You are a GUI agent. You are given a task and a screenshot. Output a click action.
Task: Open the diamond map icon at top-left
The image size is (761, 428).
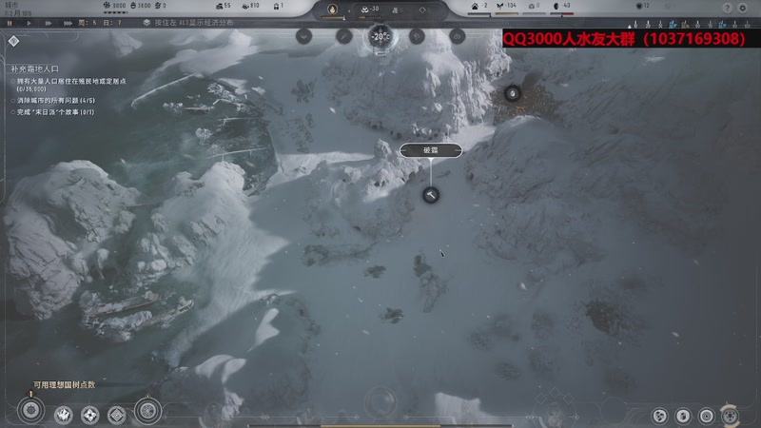tap(13, 41)
